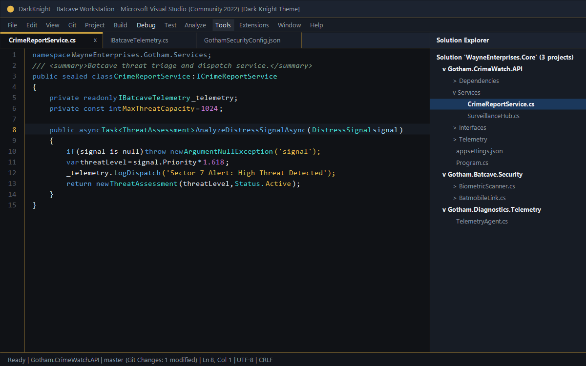Viewport: 586px width, 366px height.
Task: Click the summary comment on line 2
Action: pos(172,65)
